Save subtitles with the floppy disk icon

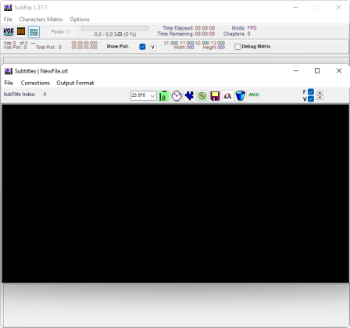215,96
